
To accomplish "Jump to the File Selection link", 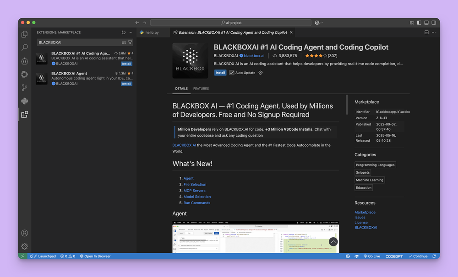I will click(x=195, y=184).
